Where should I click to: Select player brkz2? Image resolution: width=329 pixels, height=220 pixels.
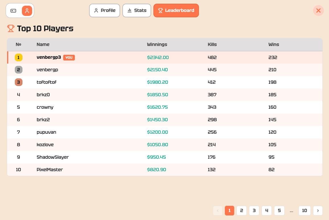point(43,120)
